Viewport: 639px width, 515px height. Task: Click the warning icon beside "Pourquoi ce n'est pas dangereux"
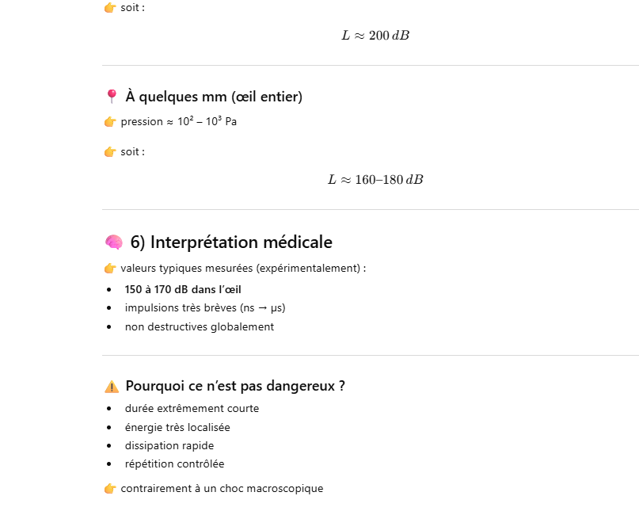pos(112,387)
